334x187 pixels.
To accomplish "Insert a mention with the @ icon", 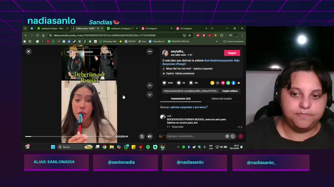I will (227, 136).
